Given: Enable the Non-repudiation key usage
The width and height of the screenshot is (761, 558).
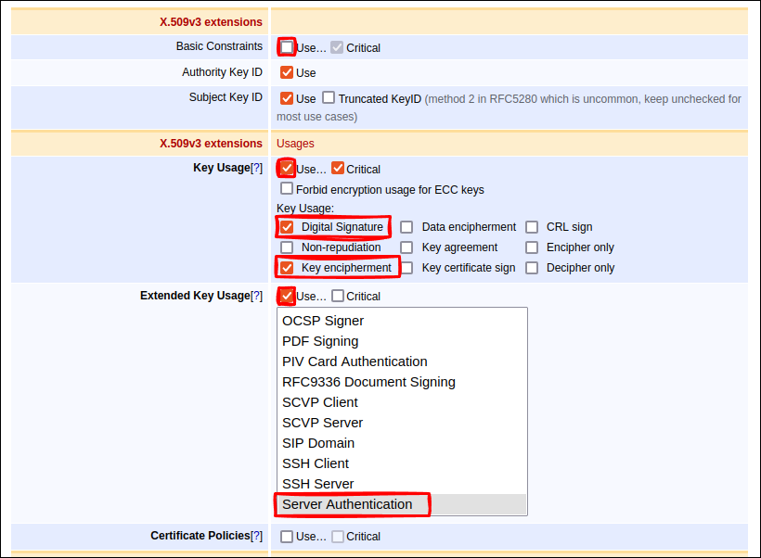Looking at the screenshot, I should pyautogui.click(x=287, y=247).
